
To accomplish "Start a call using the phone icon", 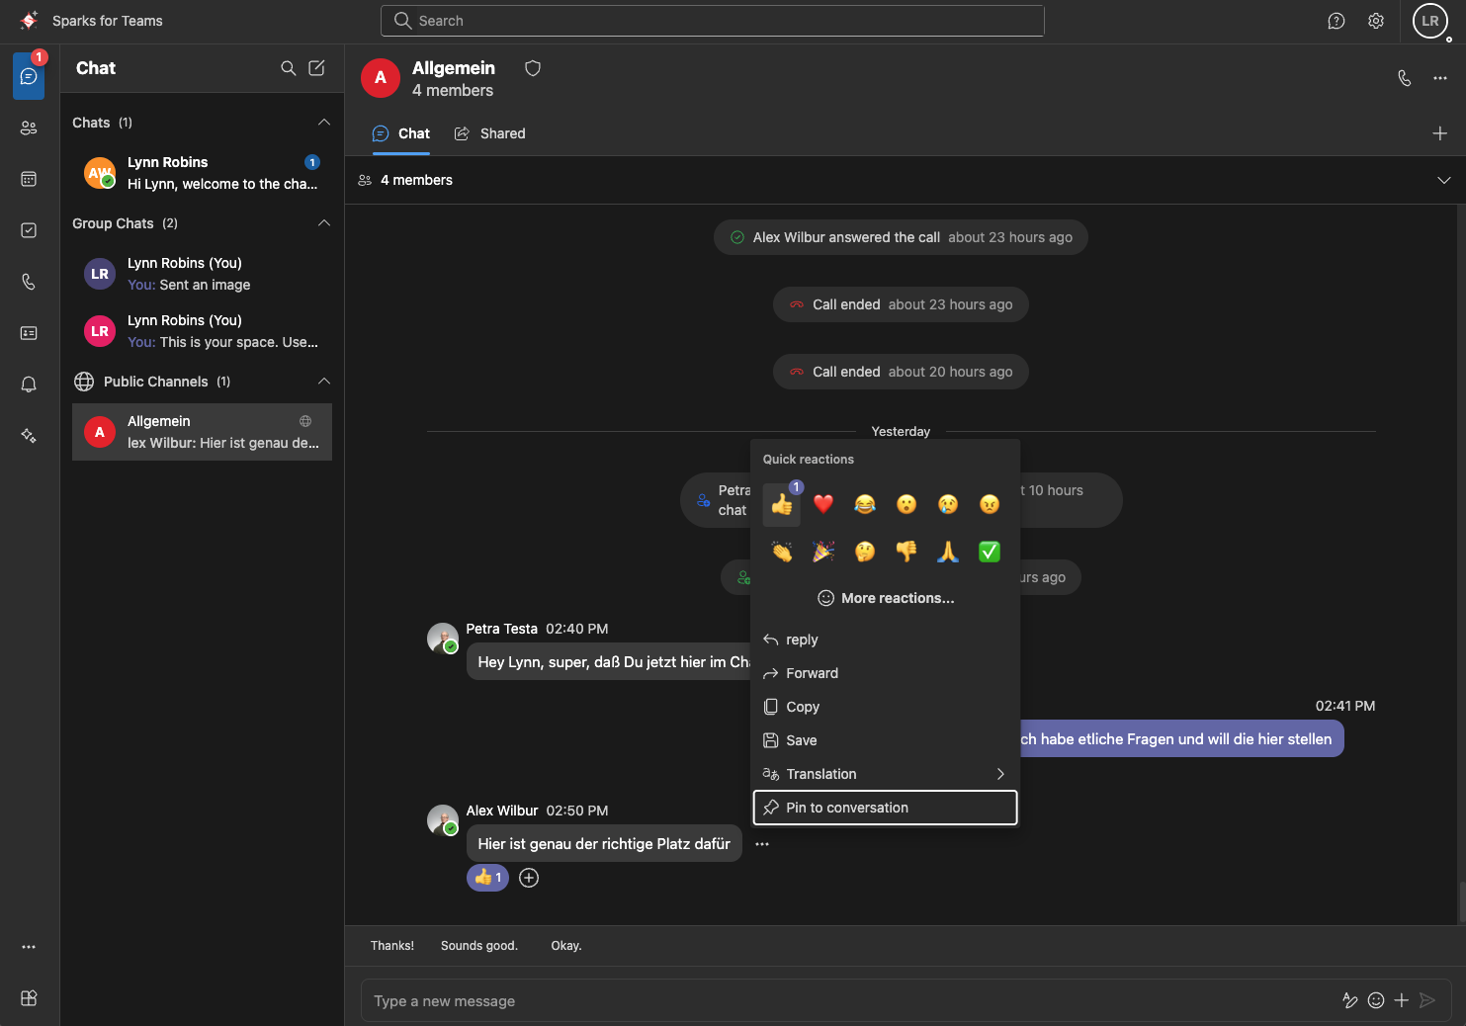I will pos(1405,78).
